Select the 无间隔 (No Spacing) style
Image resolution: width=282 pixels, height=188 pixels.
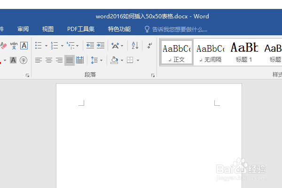[211, 52]
